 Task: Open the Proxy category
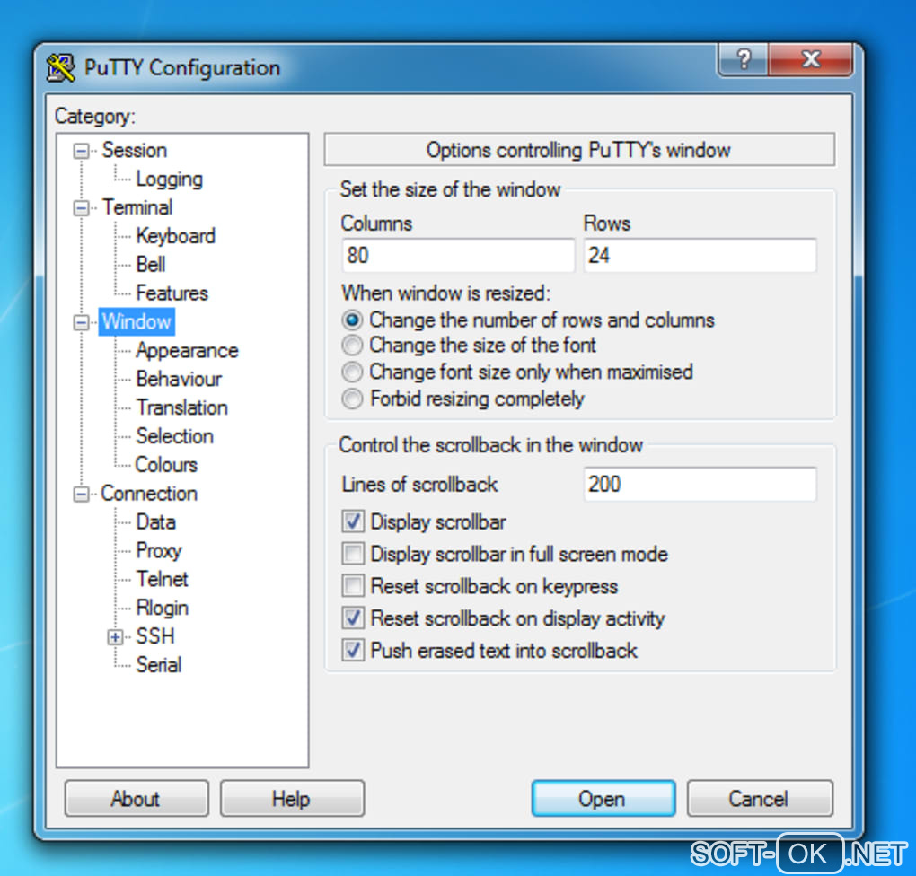pos(158,551)
